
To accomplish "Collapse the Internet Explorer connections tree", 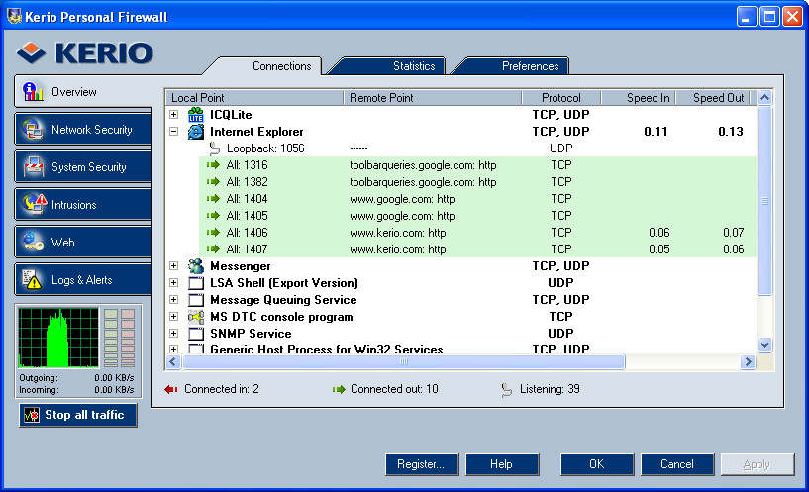I will (174, 132).
